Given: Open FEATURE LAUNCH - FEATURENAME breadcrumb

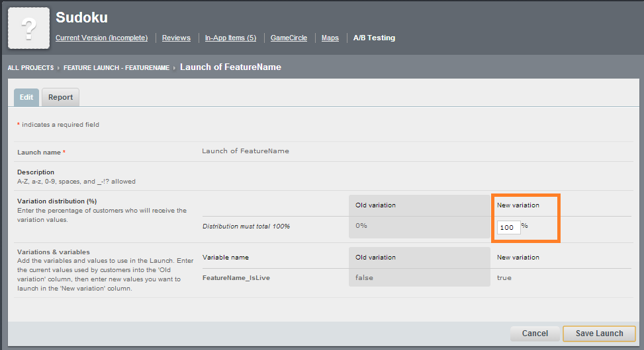Looking at the screenshot, I should click(x=116, y=68).
